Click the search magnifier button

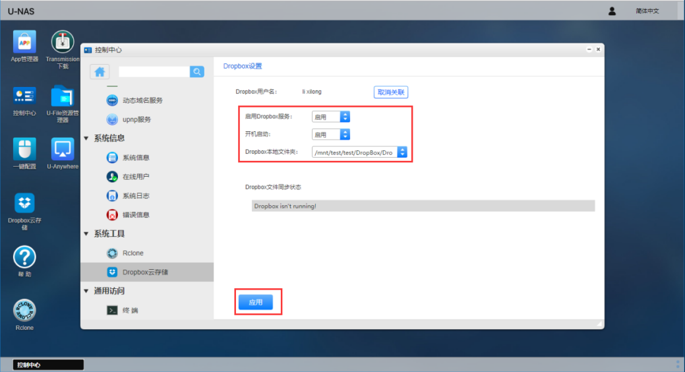(197, 72)
